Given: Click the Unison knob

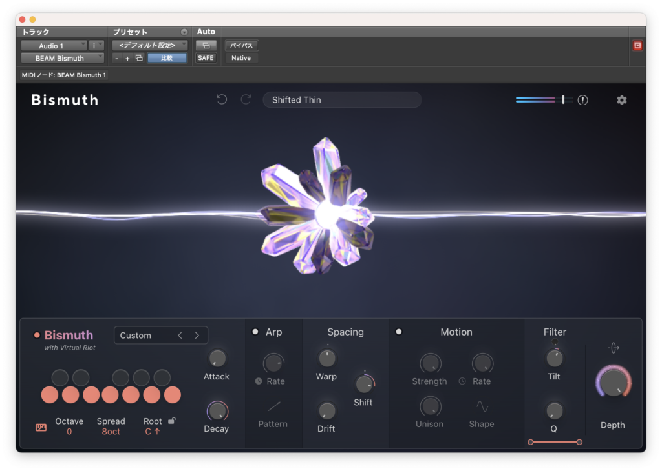Looking at the screenshot, I should coord(430,406).
